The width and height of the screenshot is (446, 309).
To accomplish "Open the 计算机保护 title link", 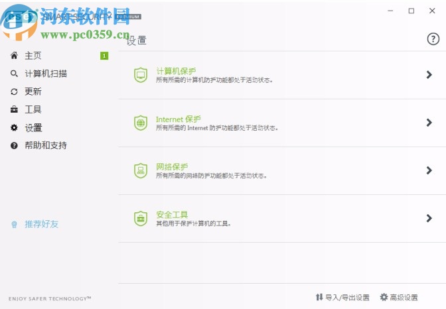I will [x=176, y=71].
